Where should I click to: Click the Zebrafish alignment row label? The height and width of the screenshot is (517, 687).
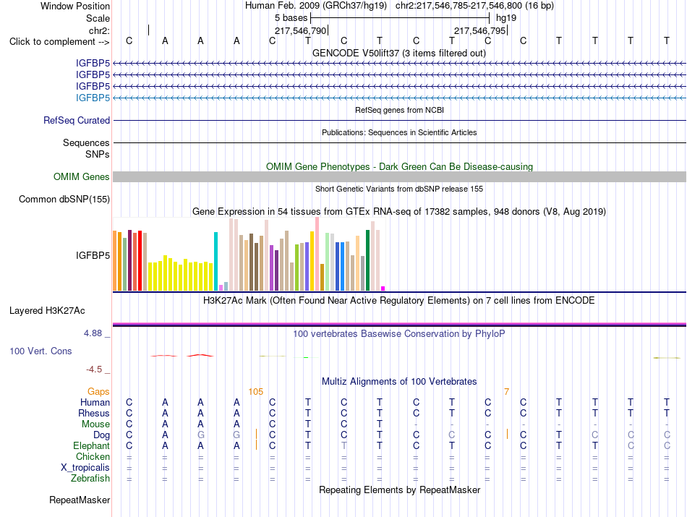(x=90, y=478)
